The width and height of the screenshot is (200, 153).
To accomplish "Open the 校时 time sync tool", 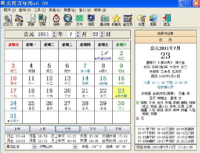I will click(68, 20).
